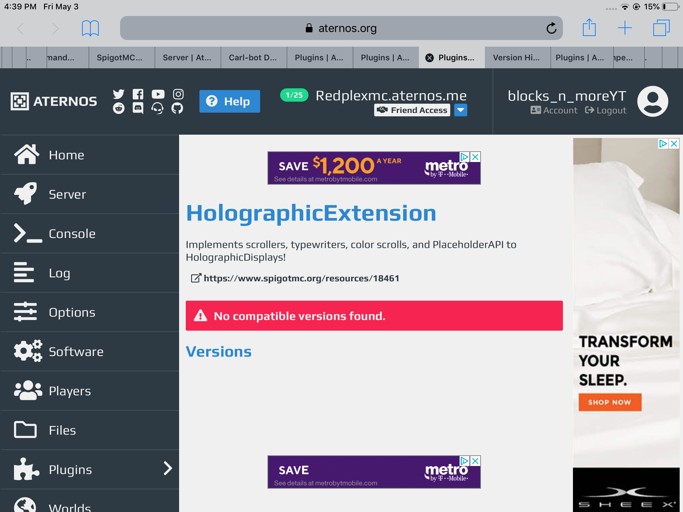This screenshot has width=683, height=512.
Task: Tap the aternos.org address bar
Action: (341, 28)
